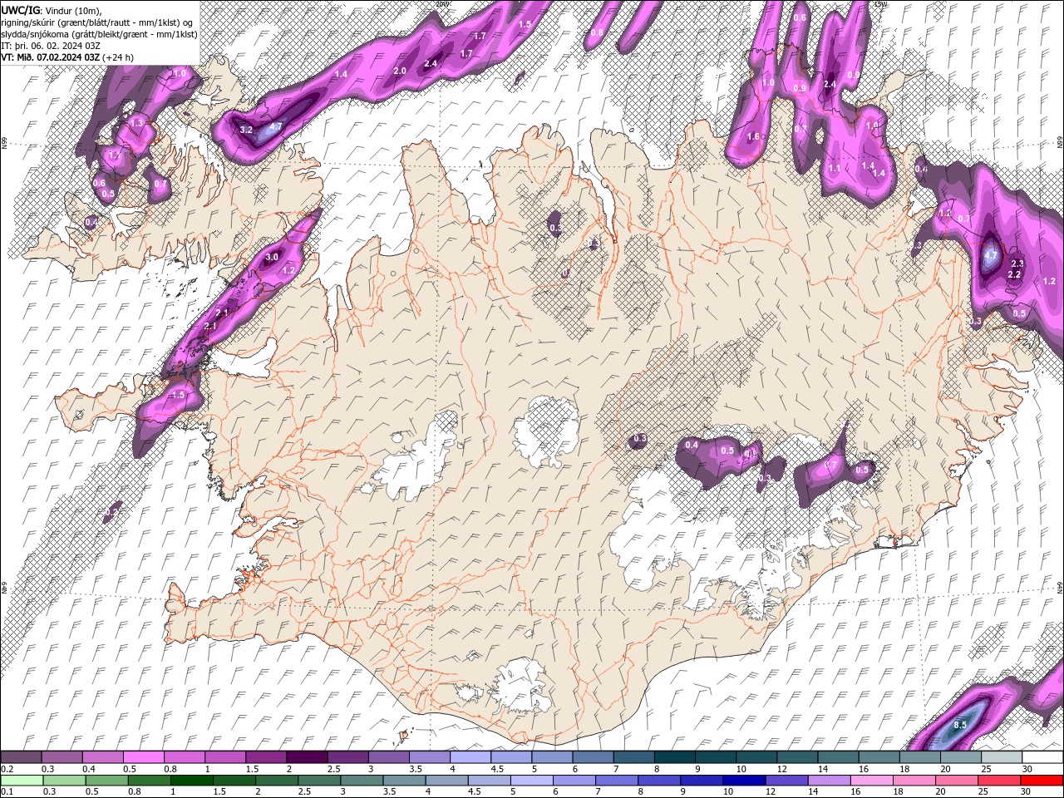Click the pale green swatch labelled 0.1
Image resolution: width=1064 pixels, height=798 pixels.
point(22,781)
